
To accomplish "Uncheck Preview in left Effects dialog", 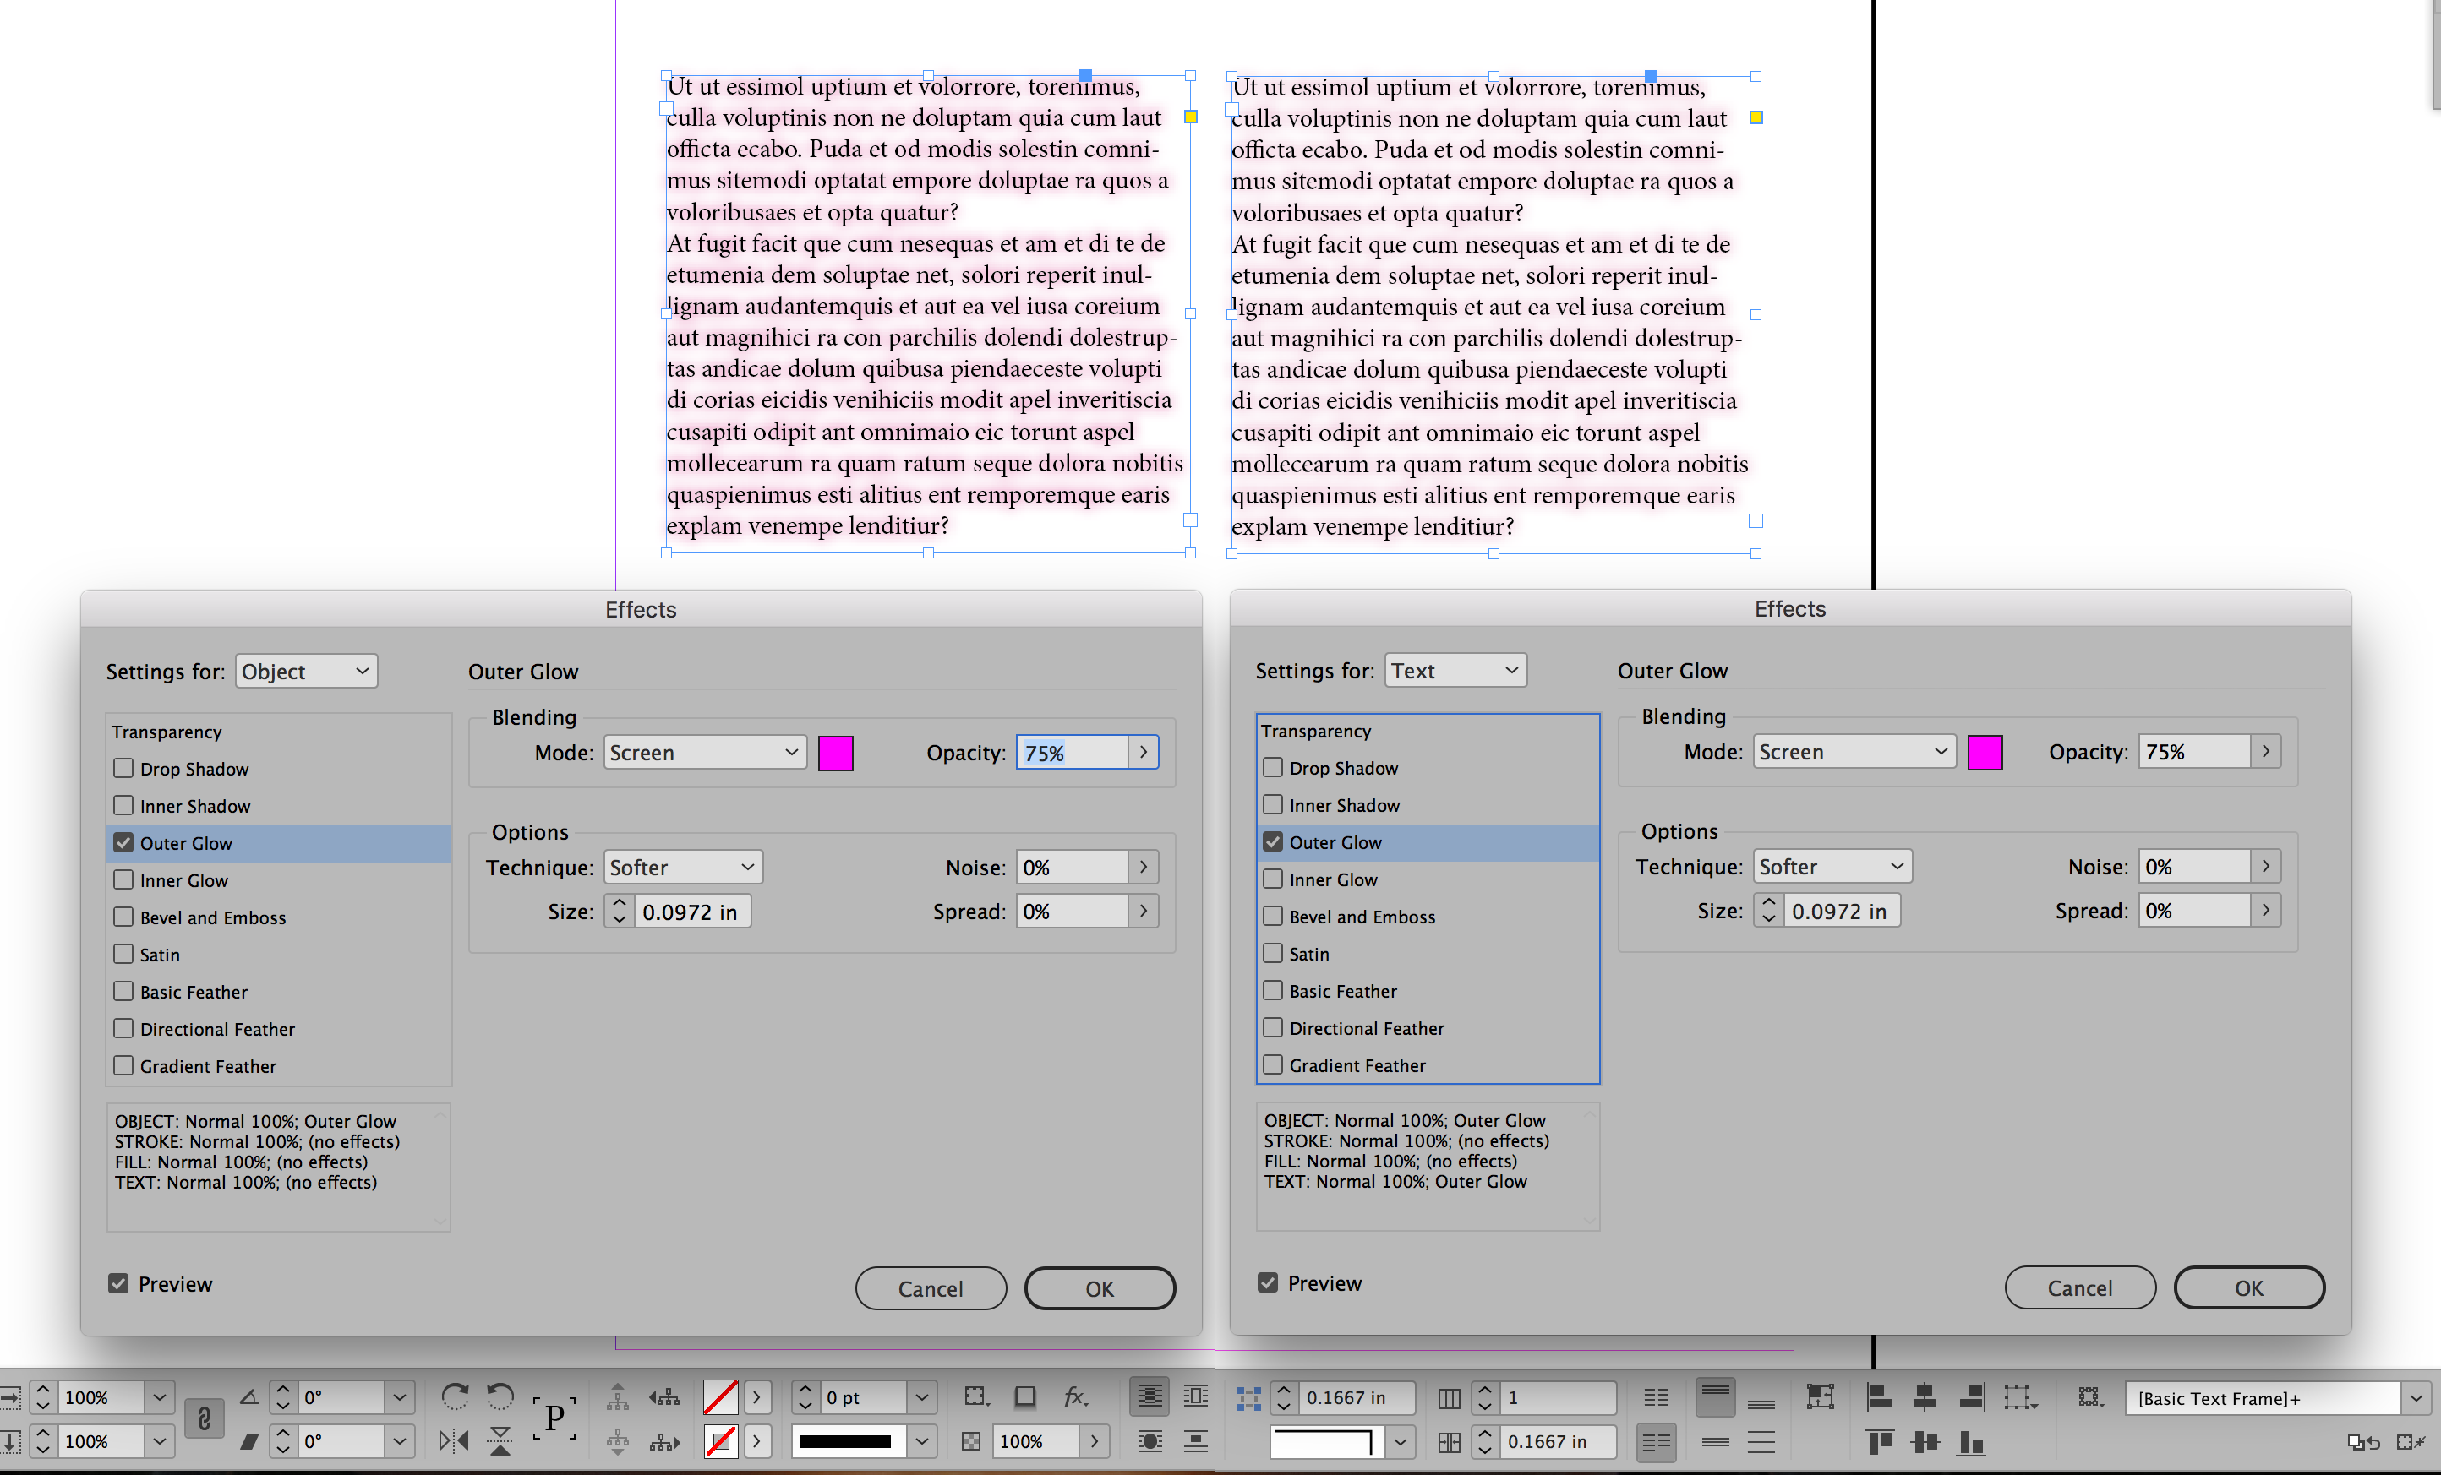I will [119, 1284].
